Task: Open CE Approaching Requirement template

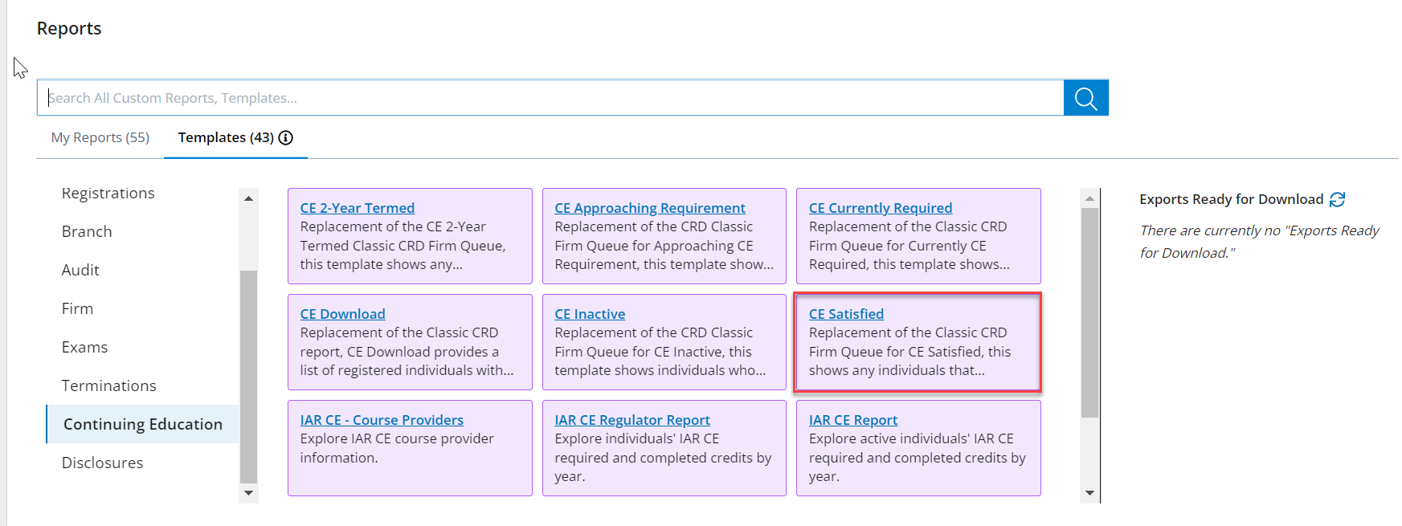Action: pyautogui.click(x=649, y=208)
